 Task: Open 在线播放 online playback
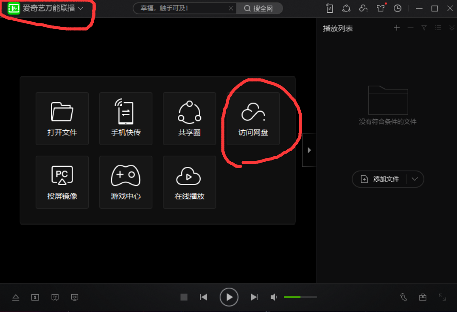point(189,182)
